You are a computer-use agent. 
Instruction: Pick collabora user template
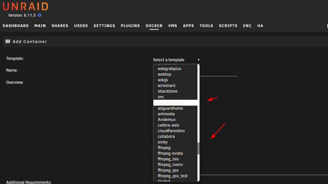click(175, 137)
